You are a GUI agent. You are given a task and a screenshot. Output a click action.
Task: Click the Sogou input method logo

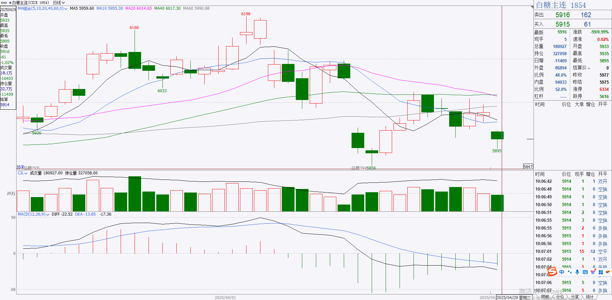pos(552,271)
